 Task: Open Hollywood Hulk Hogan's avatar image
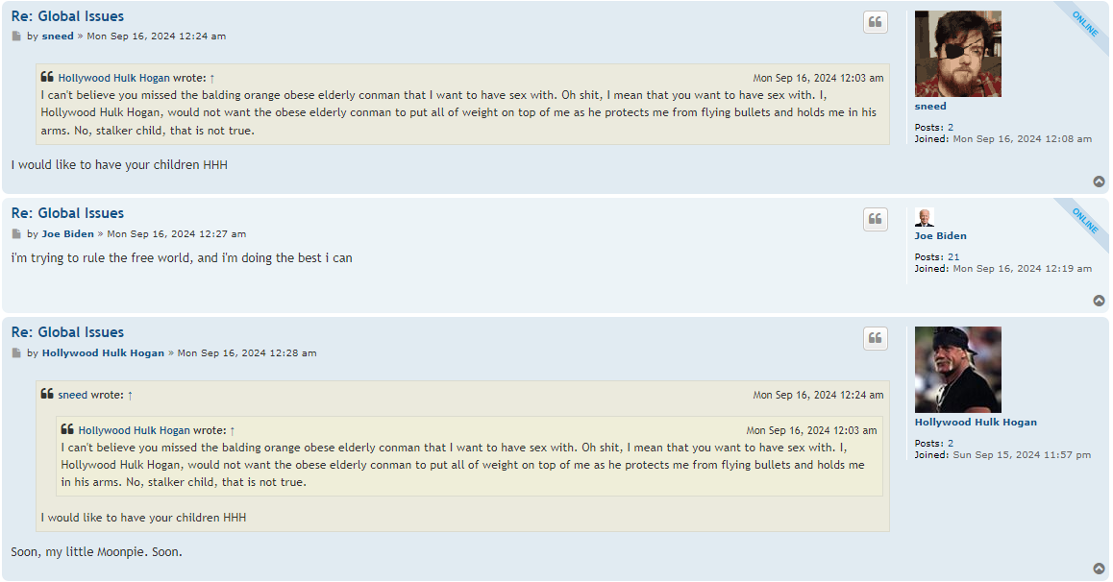(x=957, y=370)
